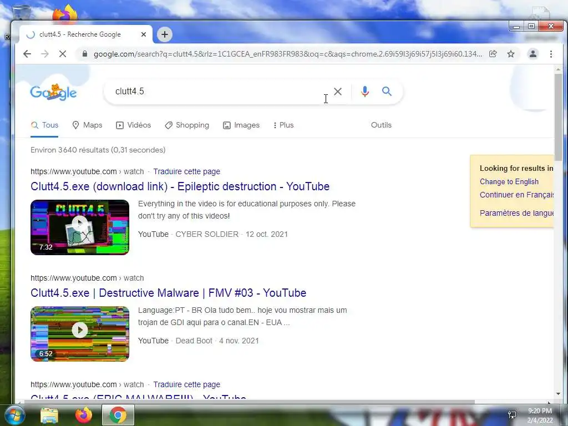Play the 7:32 CLUTT4.5 video thumbnail

[x=80, y=227]
